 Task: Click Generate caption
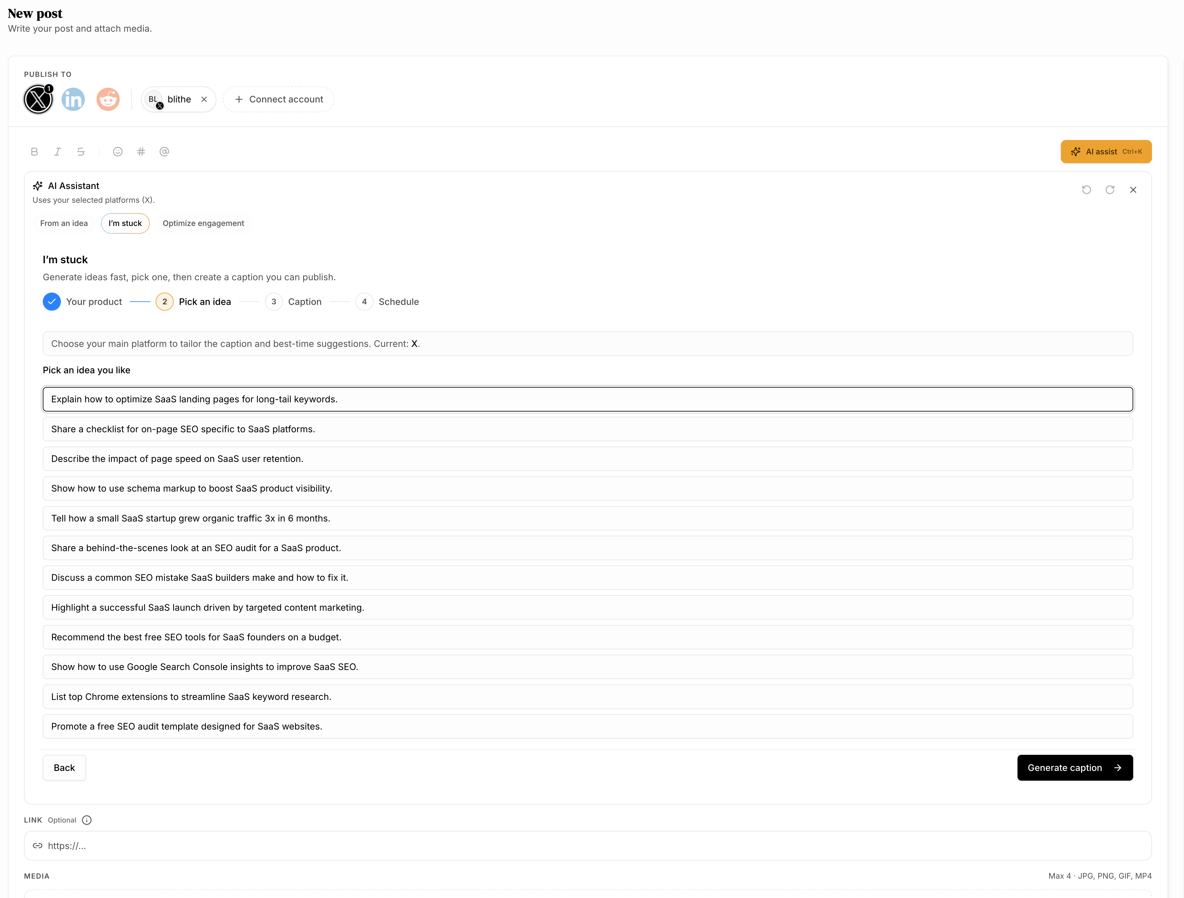[x=1075, y=767]
